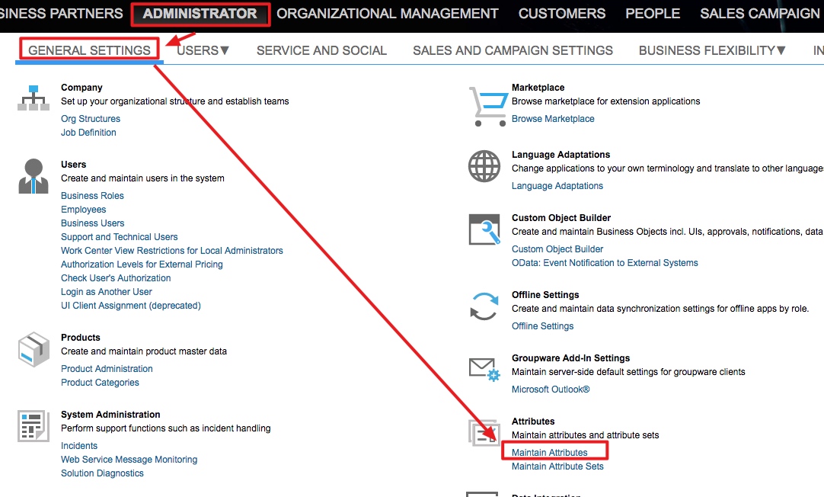Open the Business Partners work center
This screenshot has width=824, height=497.
click(x=61, y=14)
